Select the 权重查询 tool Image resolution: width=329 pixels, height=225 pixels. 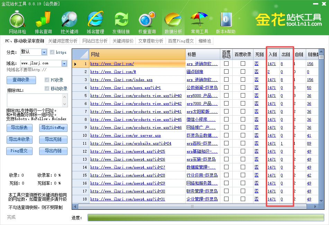click(147, 21)
